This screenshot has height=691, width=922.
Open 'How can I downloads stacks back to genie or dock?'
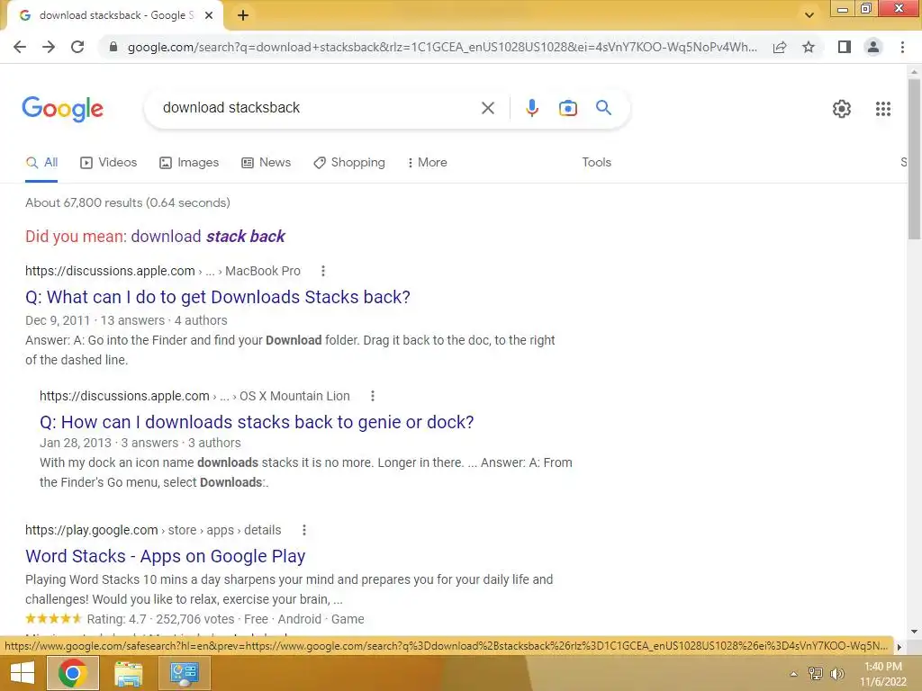click(257, 422)
